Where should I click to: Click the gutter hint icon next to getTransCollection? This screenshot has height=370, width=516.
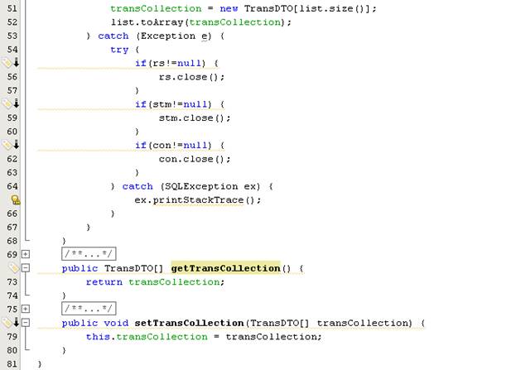[13, 267]
